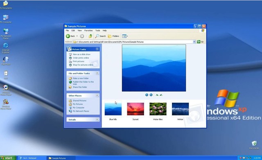Click Print pictures link
This screenshot has width=262, height=160.
[78, 61]
